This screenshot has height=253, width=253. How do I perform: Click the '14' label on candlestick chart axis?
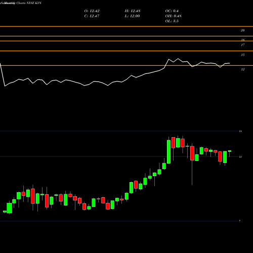pos(240,131)
